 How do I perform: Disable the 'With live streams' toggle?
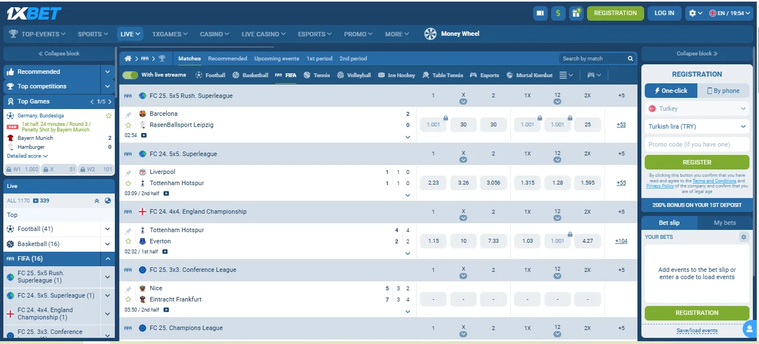(129, 74)
